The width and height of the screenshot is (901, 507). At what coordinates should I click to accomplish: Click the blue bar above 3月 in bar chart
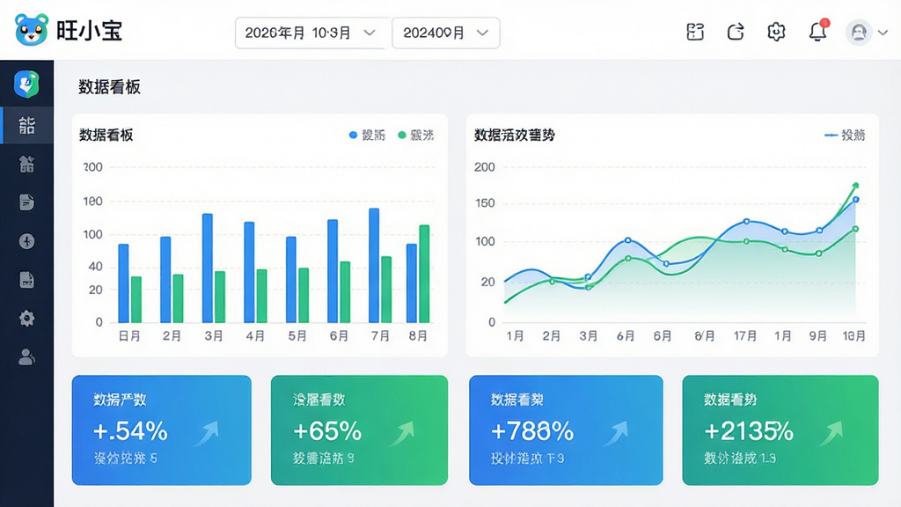click(x=208, y=268)
